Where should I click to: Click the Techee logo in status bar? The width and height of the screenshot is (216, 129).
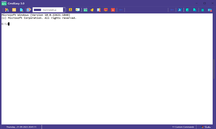coord(206,127)
